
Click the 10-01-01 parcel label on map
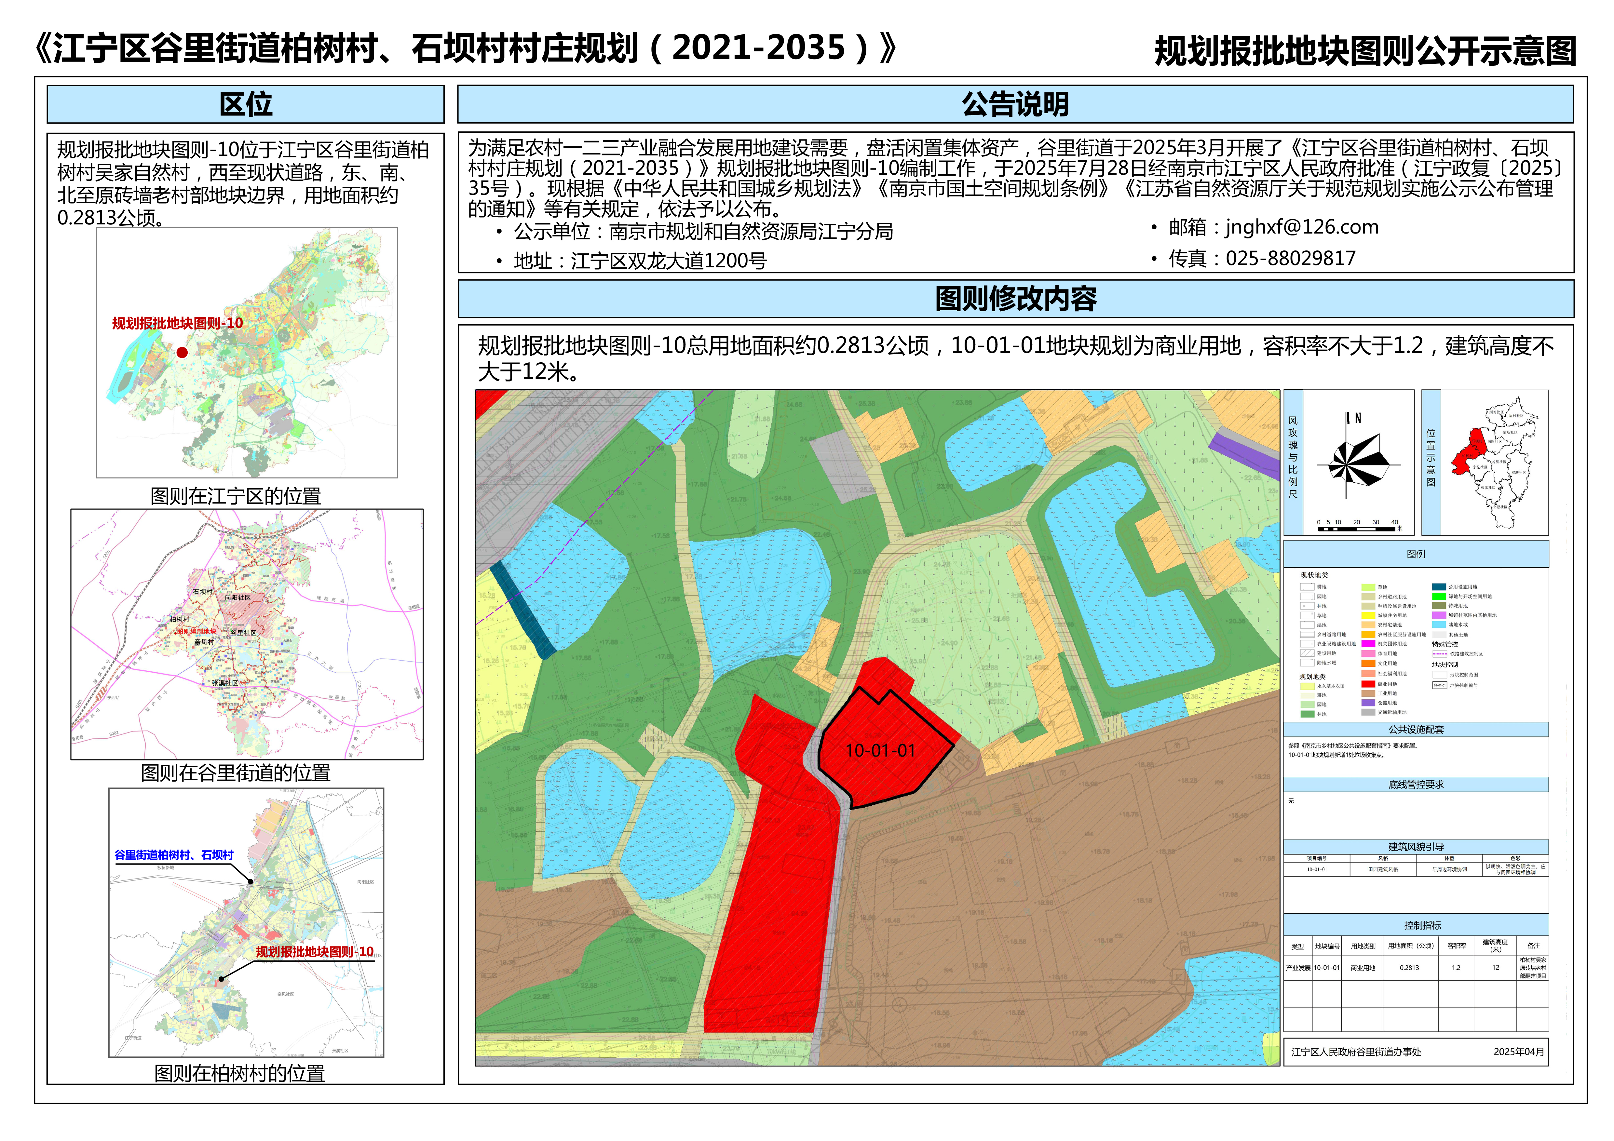(880, 750)
